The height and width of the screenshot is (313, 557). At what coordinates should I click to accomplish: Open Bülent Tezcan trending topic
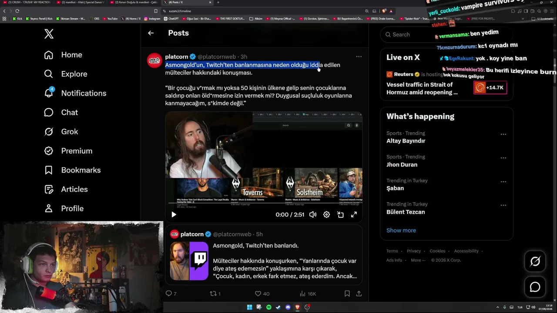[x=406, y=212]
